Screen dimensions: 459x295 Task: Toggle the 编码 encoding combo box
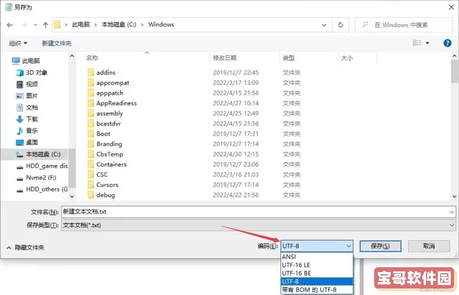[x=317, y=246]
